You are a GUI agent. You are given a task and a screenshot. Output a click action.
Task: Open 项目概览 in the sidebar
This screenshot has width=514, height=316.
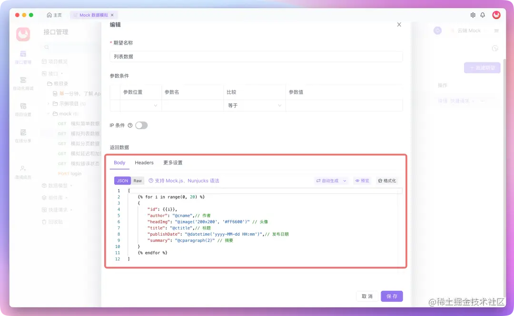[x=55, y=62]
